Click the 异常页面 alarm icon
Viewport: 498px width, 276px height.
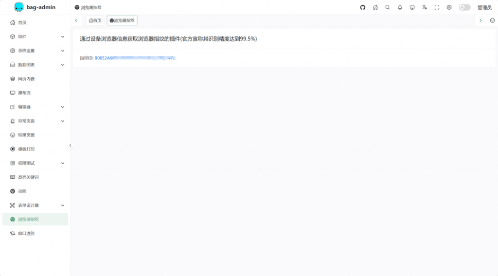coord(12,121)
